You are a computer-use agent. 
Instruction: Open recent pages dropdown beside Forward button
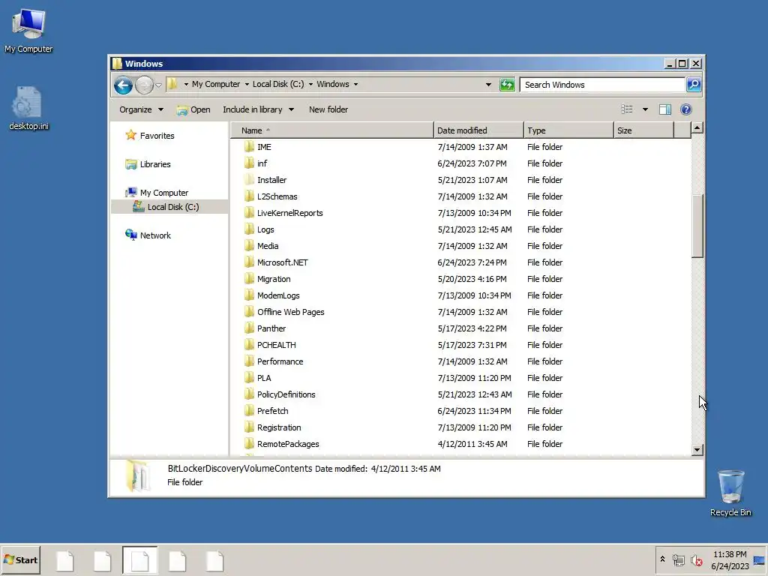tap(158, 85)
